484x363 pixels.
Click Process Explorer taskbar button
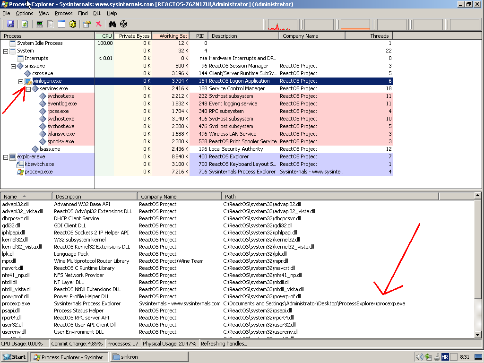click(x=69, y=357)
